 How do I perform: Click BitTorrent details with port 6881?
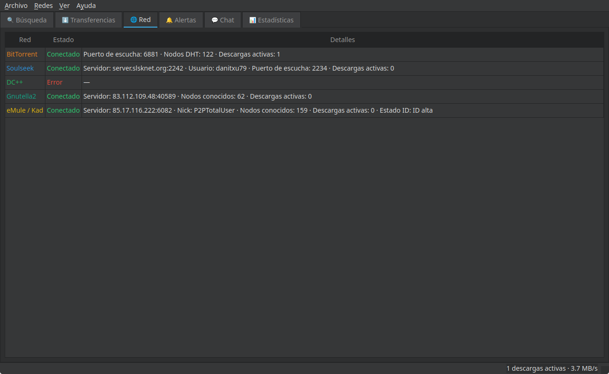click(342, 54)
